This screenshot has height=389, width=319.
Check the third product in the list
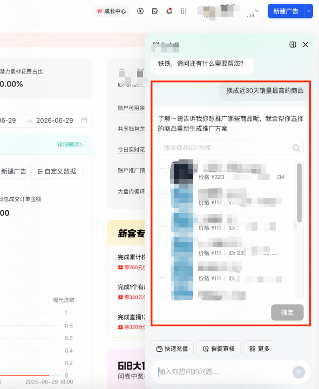(162, 223)
